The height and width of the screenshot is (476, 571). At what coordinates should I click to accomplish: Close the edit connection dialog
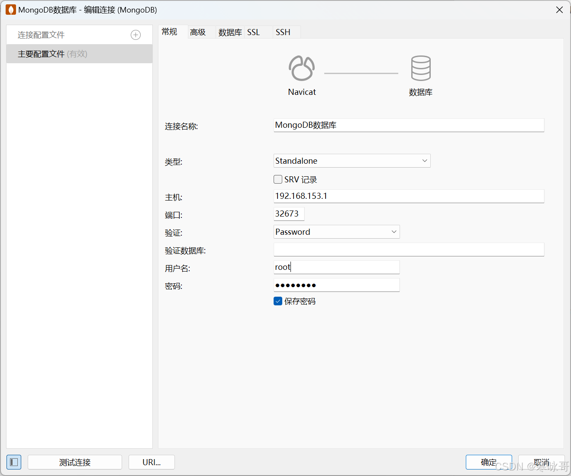pyautogui.click(x=559, y=10)
